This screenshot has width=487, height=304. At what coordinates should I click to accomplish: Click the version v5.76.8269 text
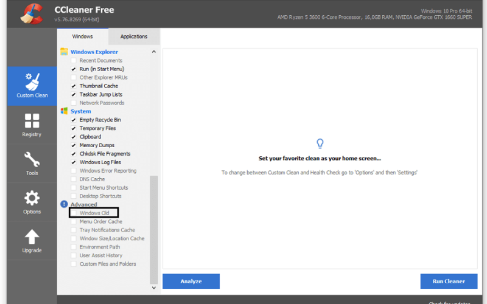pos(77,19)
